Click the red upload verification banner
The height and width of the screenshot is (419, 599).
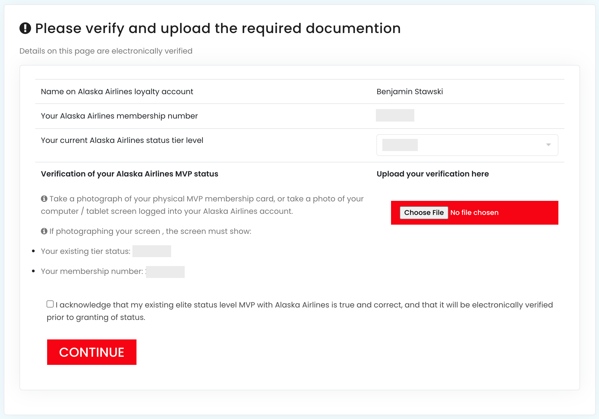pos(528,212)
